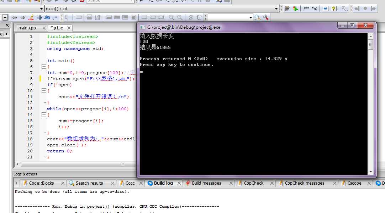Click the 'Logs & others' panel title
The image size is (385, 213).
point(25,174)
